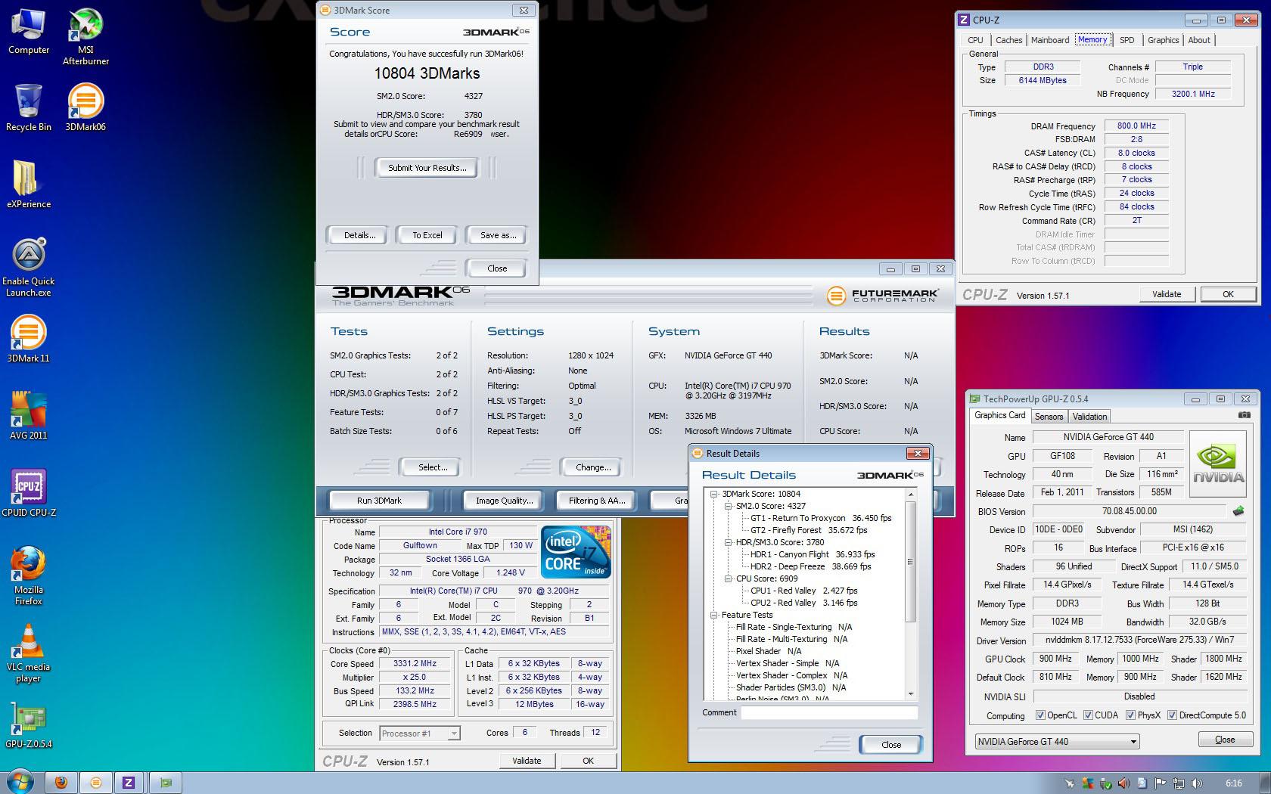Screen dimensions: 1271x794
Task: Switch to the Sensors tab in GPU-Z
Action: point(1049,417)
